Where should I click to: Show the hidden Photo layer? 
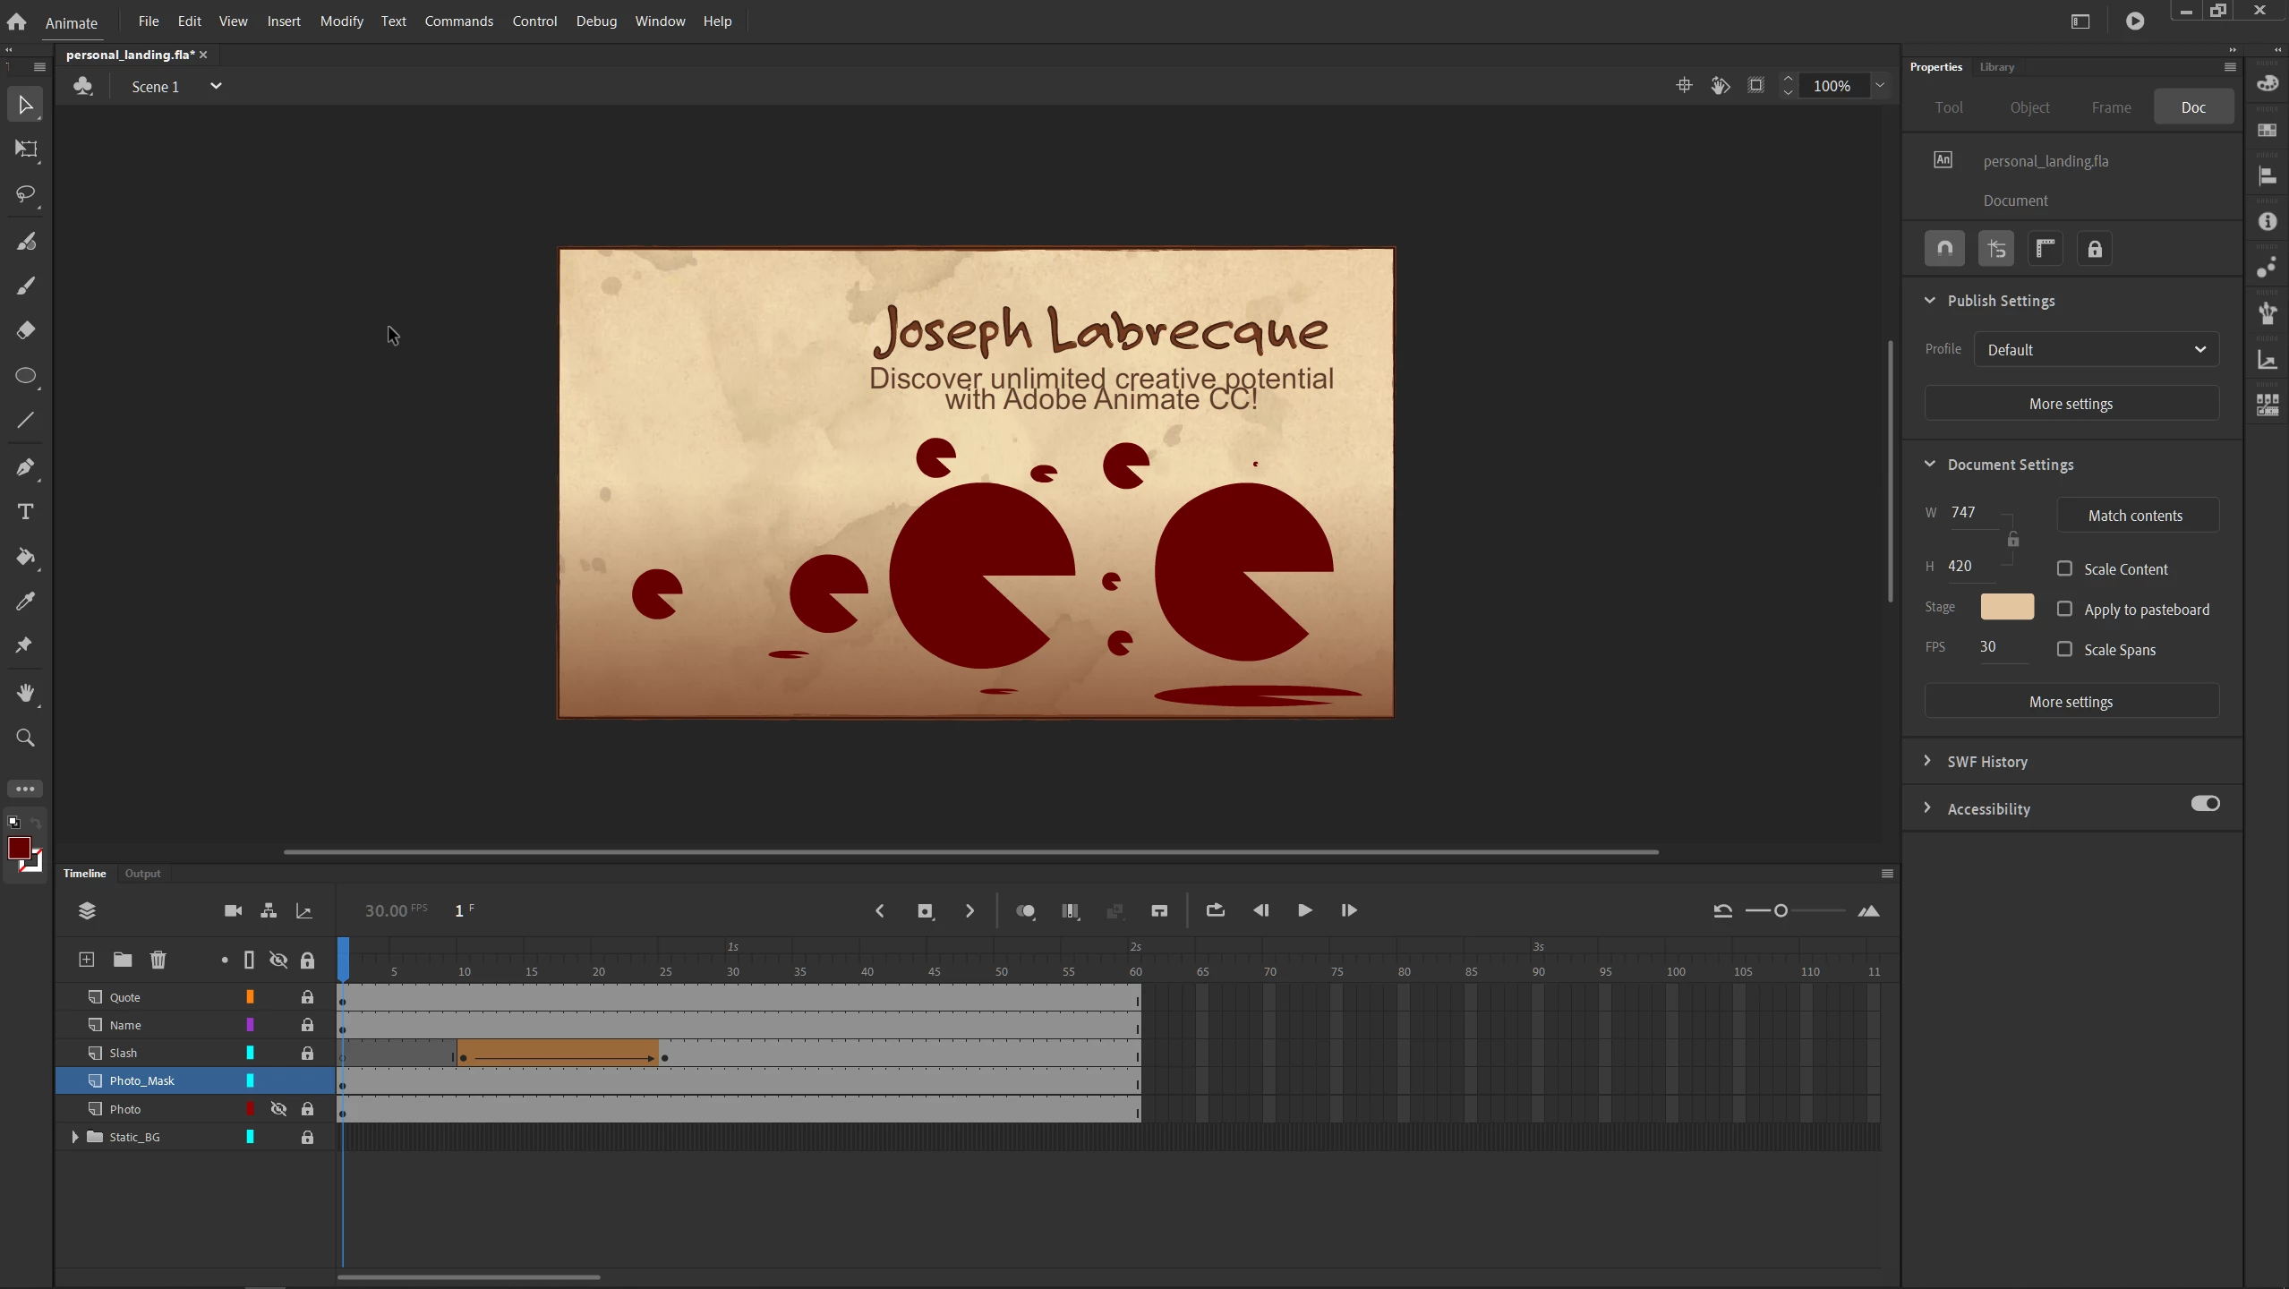pyautogui.click(x=278, y=1109)
